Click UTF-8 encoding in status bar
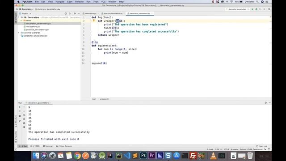This screenshot has width=286, height=161. click(227, 149)
